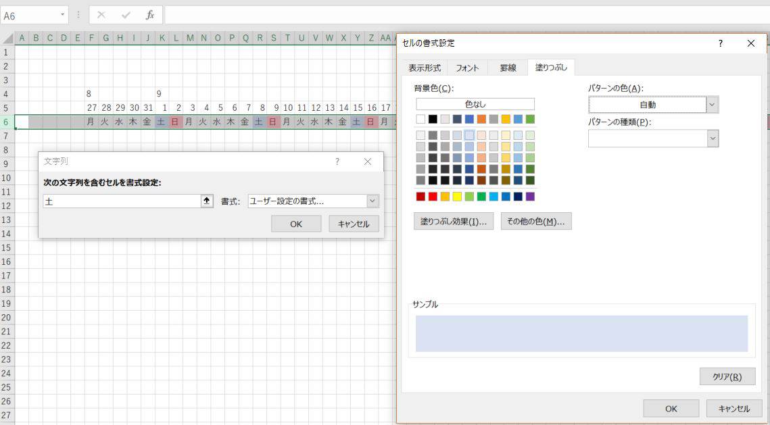This screenshot has height=425, width=770.
Task: Click the select-all corner triangle of sheet
Action: 8,39
